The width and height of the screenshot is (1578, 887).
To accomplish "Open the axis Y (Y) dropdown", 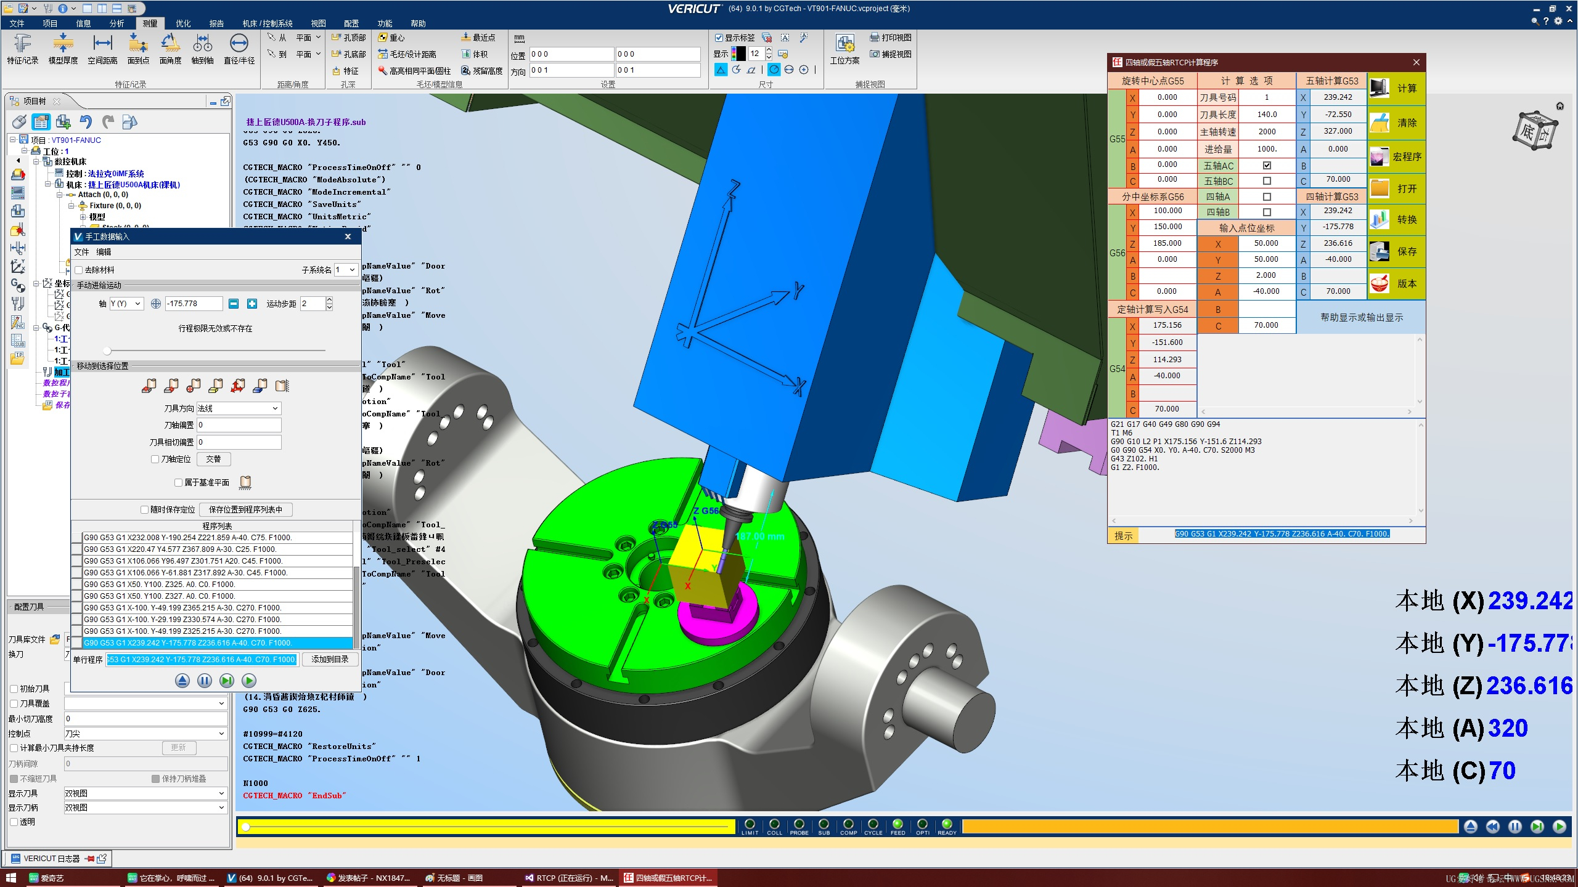I will tap(126, 304).
